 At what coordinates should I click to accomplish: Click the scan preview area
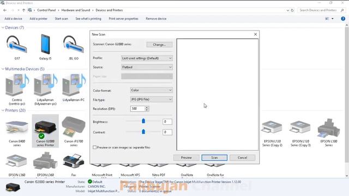pos(218,95)
